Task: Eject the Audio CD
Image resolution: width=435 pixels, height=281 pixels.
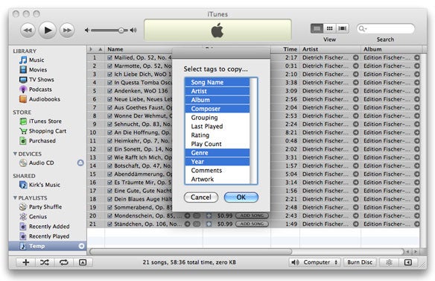Action: 80,162
